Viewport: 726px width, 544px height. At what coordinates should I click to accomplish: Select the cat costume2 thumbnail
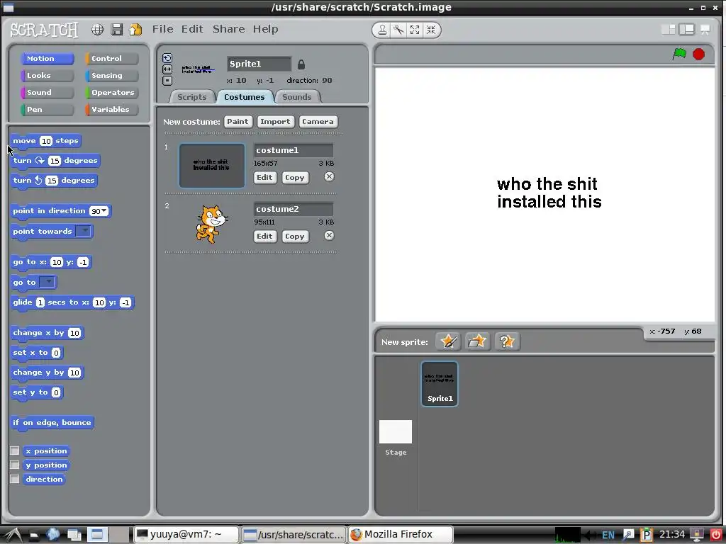tap(212, 225)
